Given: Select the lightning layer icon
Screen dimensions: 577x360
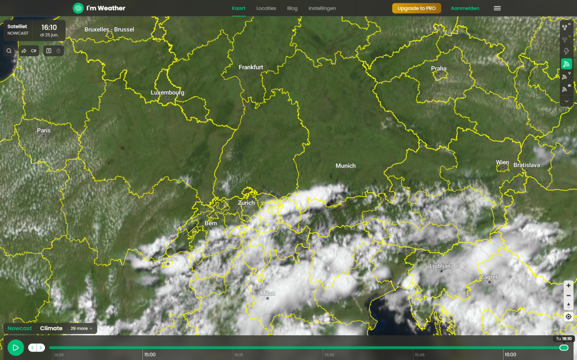Looking at the screenshot, I should pyautogui.click(x=567, y=52).
